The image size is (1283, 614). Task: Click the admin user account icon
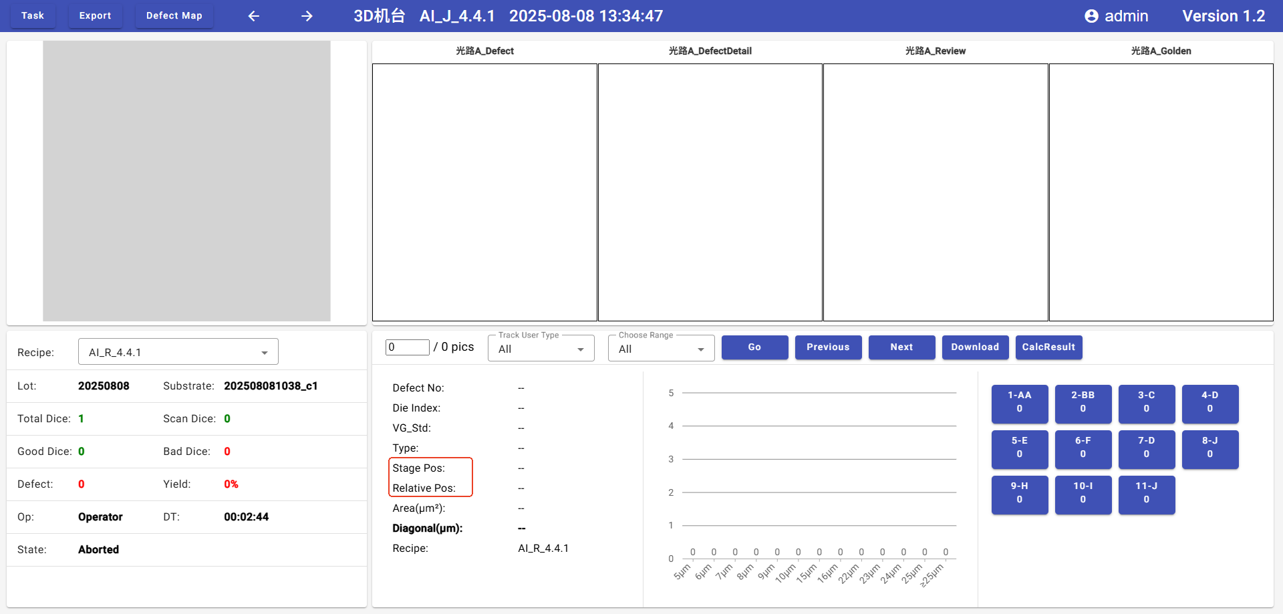click(1091, 16)
